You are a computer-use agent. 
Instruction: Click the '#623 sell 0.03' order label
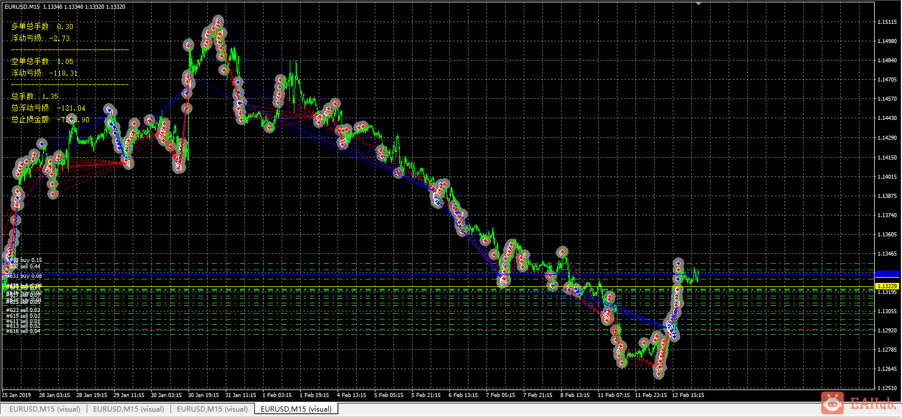tap(23, 310)
